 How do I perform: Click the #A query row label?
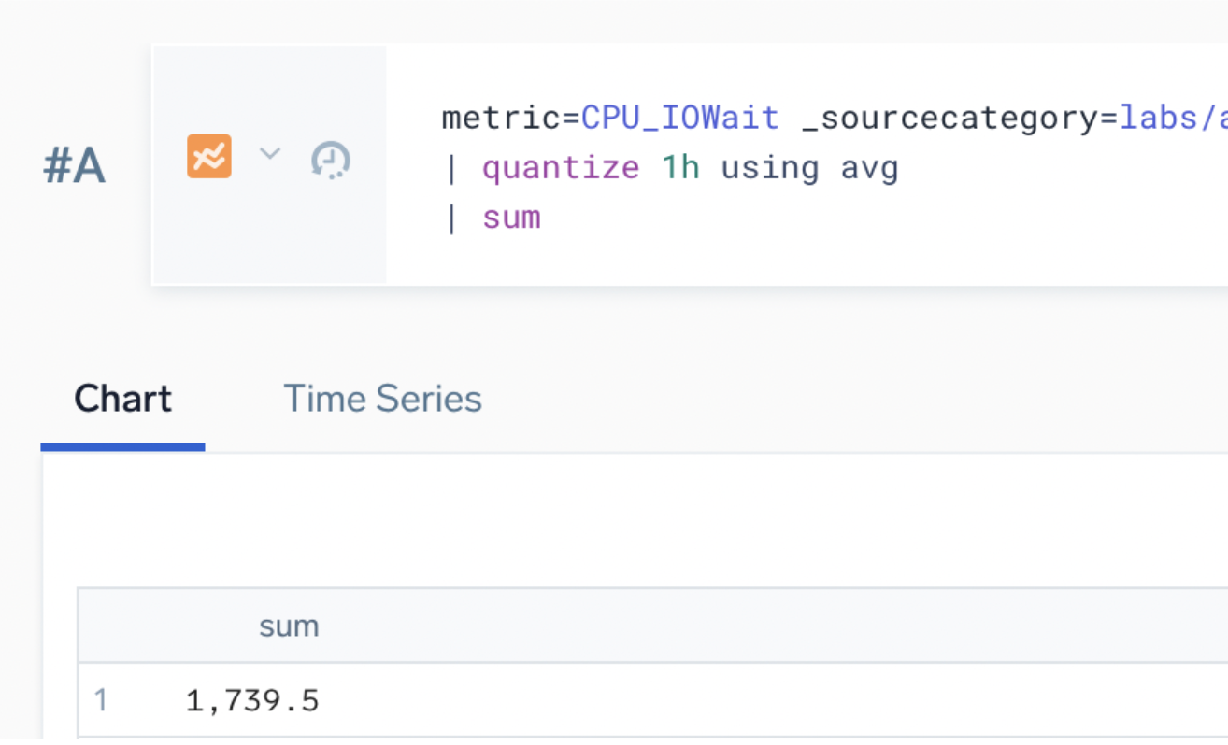(x=73, y=164)
